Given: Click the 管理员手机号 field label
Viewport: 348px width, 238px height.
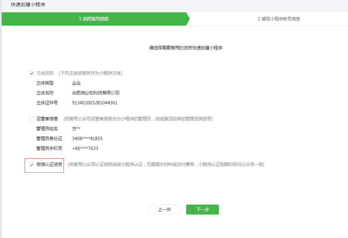Looking at the screenshot, I should [49, 148].
